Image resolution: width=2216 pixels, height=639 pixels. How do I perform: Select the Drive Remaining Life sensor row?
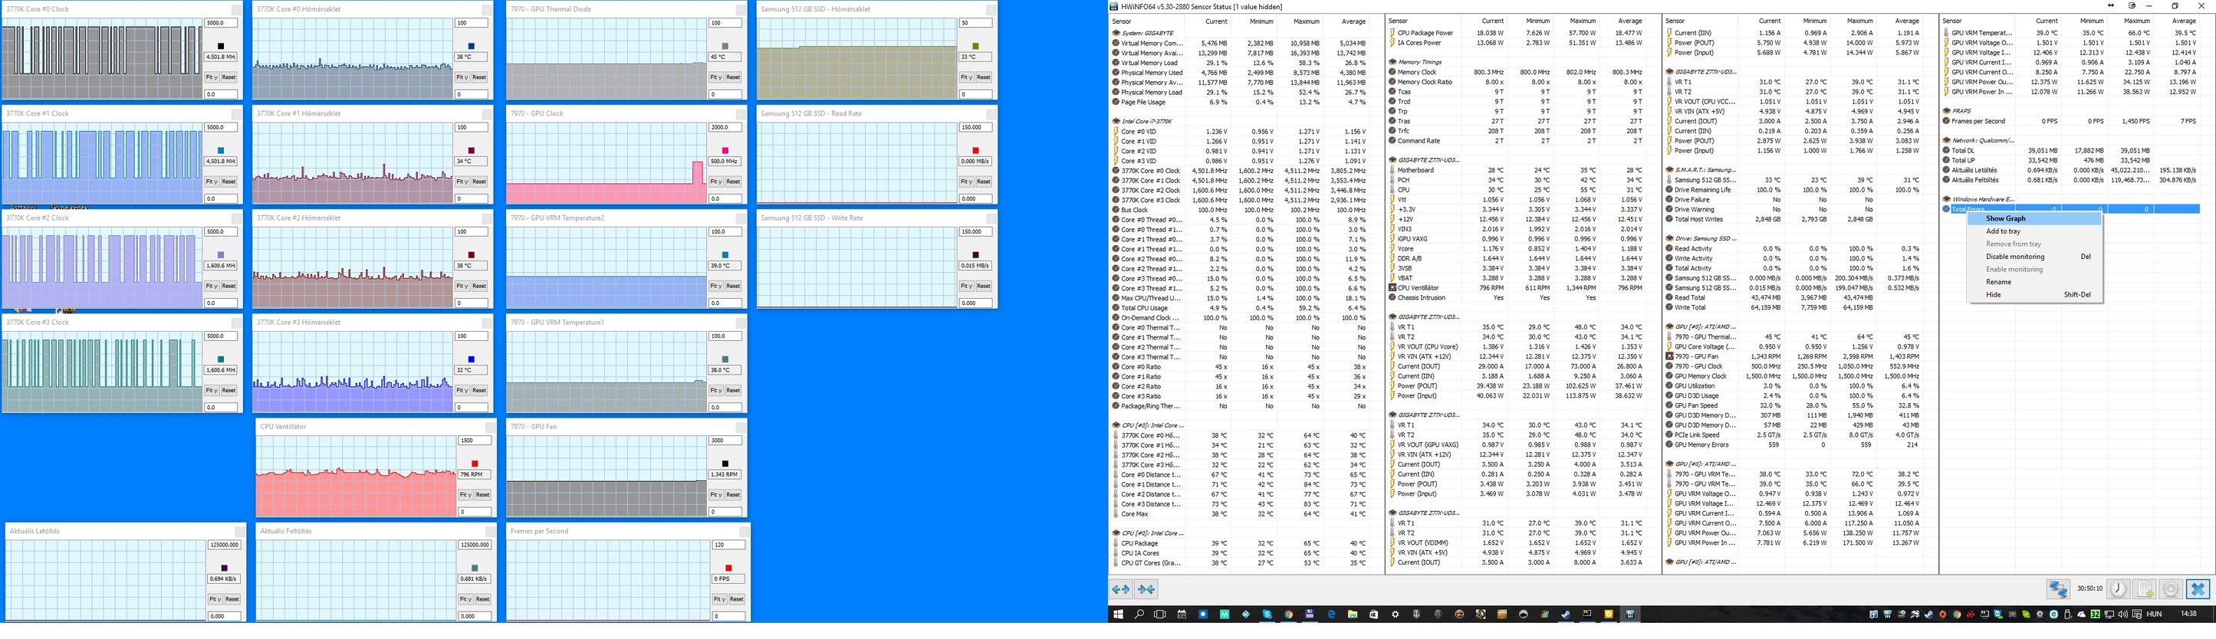[1795, 190]
